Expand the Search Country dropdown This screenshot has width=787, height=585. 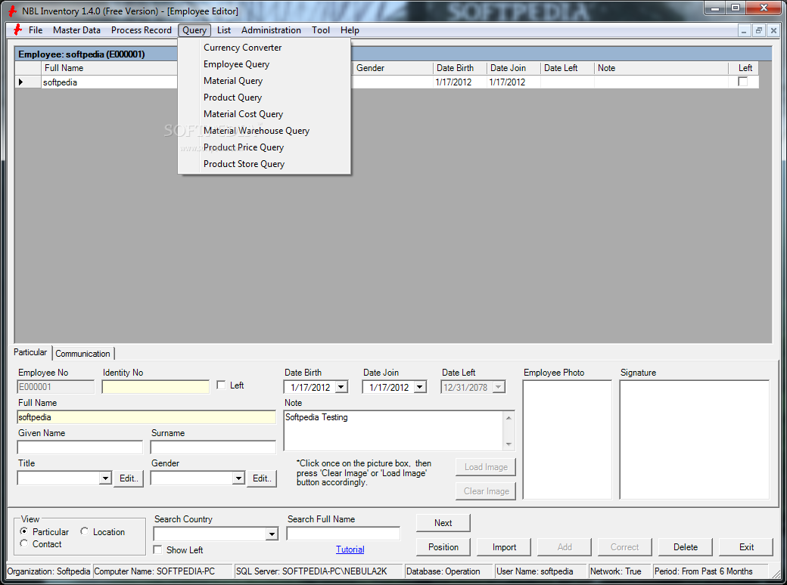point(272,534)
